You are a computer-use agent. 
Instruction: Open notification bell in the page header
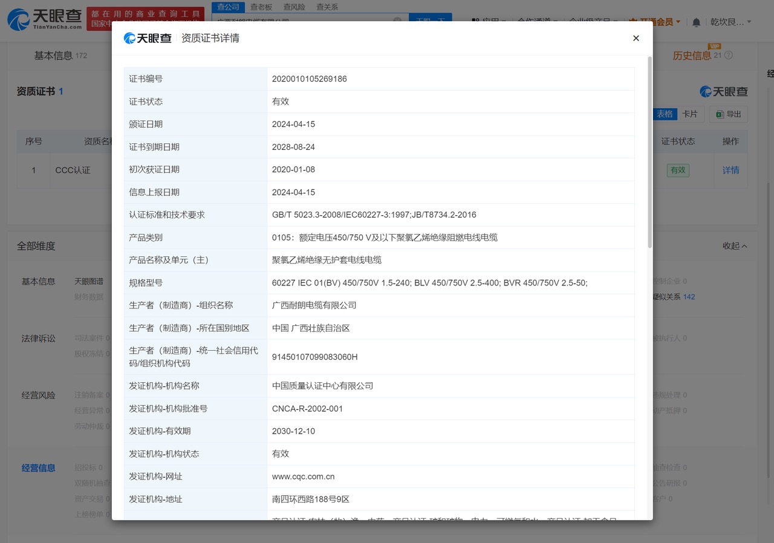click(697, 22)
